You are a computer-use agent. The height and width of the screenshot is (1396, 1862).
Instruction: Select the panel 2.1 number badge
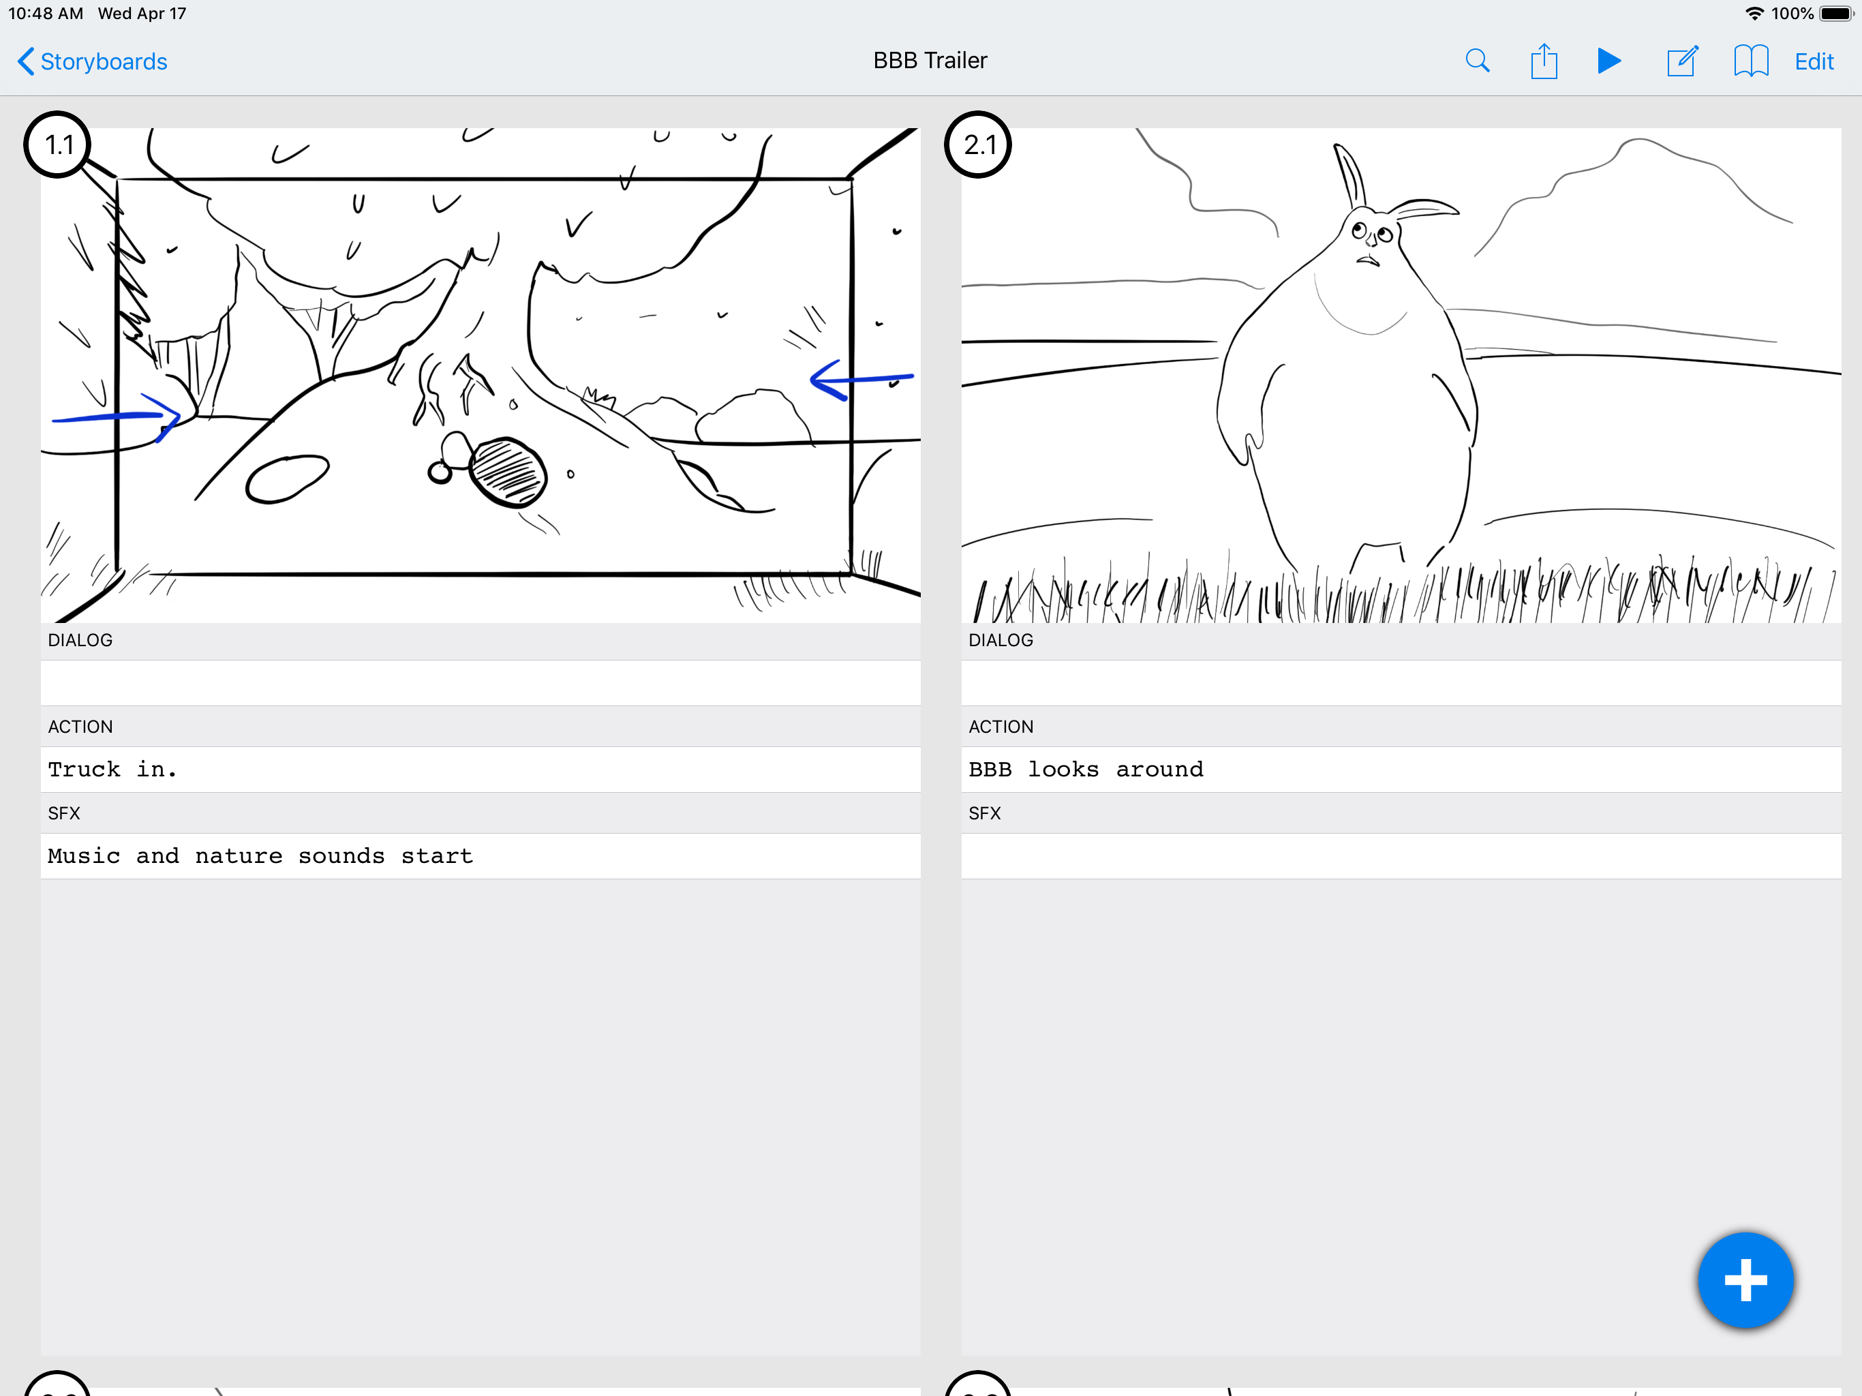click(x=978, y=145)
